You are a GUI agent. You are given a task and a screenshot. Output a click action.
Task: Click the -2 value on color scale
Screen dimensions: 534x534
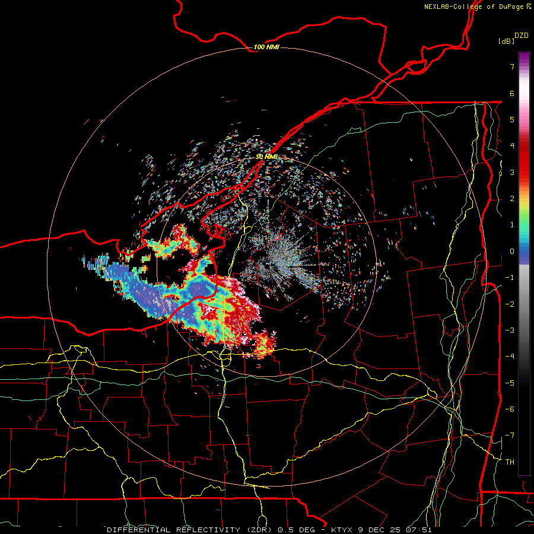(x=510, y=304)
